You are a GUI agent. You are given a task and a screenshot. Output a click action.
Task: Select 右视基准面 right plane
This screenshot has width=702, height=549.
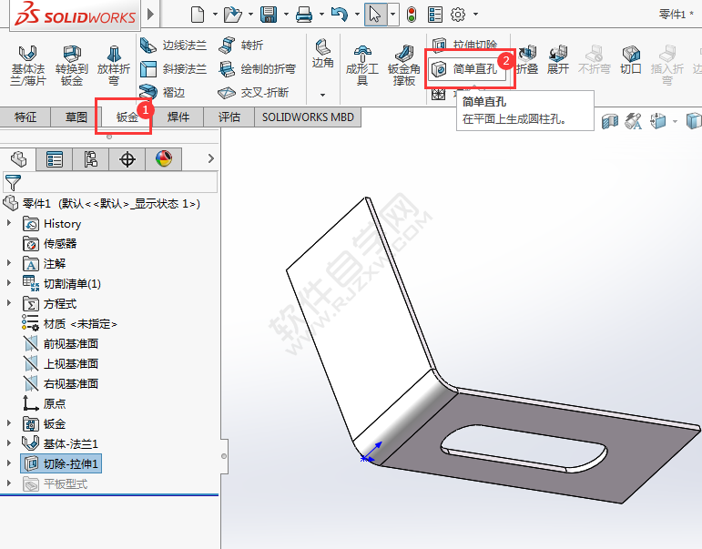tap(61, 384)
